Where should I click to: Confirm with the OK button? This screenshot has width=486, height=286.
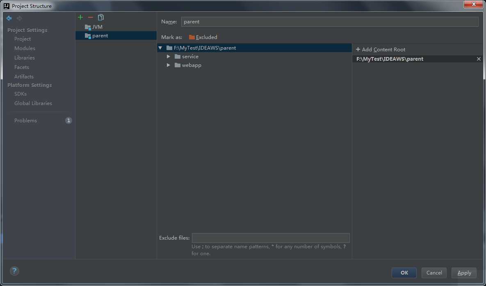tap(404, 272)
